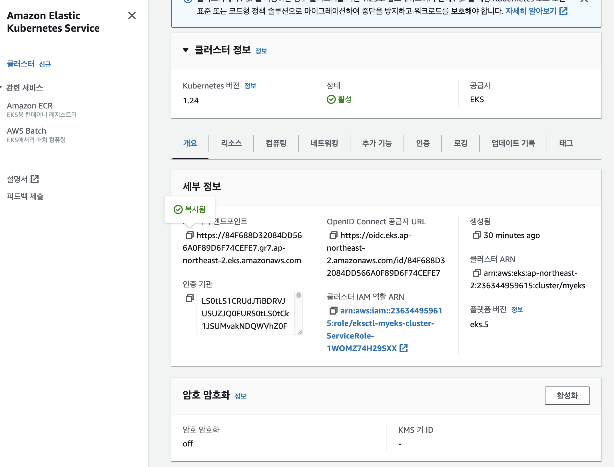This screenshot has height=467, width=614.
Task: Click 정보 link beside Kubernetes 버전
Action: (x=250, y=86)
